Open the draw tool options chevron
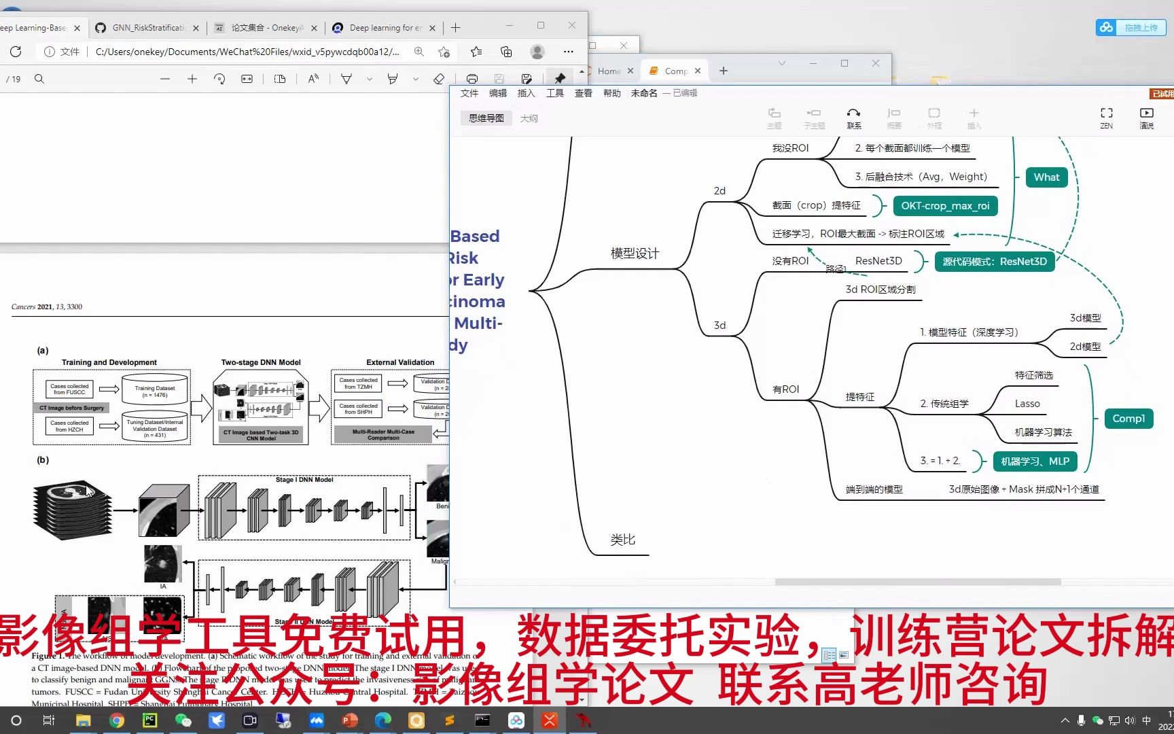The width and height of the screenshot is (1174, 734). tap(369, 80)
